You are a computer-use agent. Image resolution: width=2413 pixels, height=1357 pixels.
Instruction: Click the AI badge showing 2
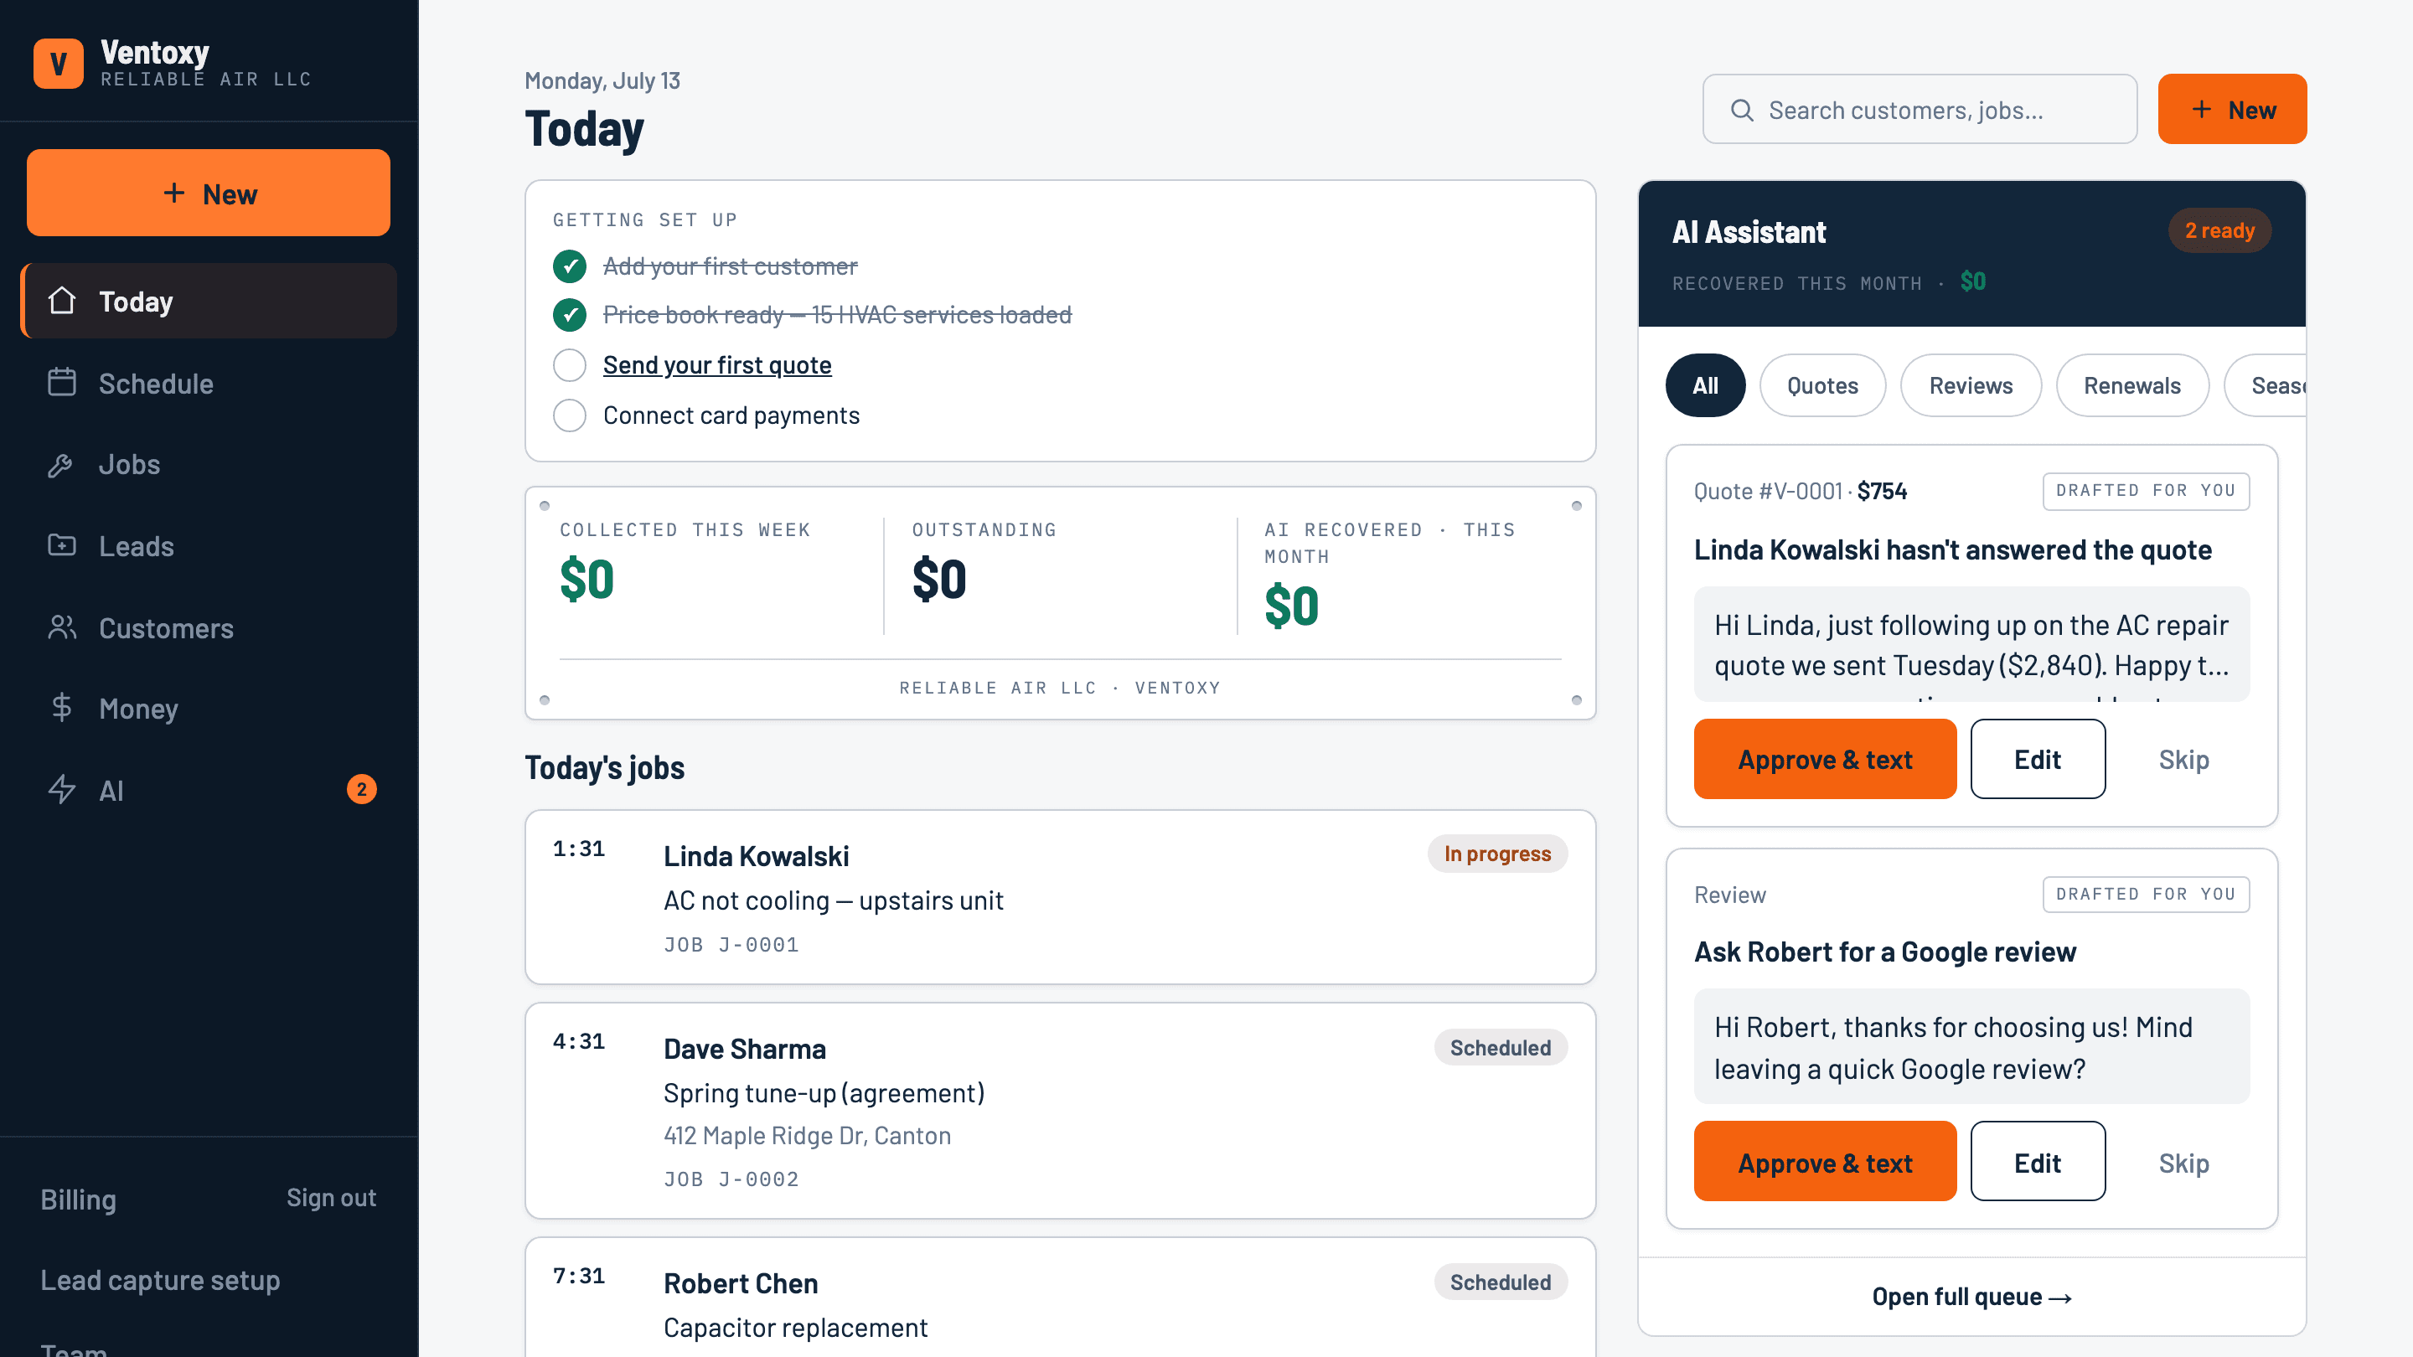[362, 789]
